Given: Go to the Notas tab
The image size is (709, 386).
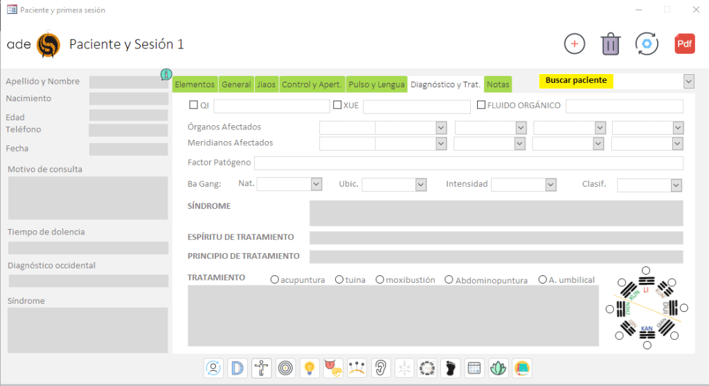Looking at the screenshot, I should [498, 84].
